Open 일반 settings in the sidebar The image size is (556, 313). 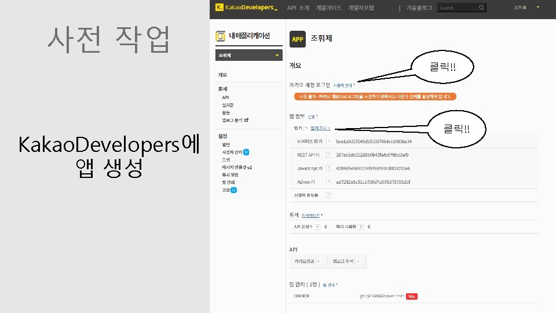(226, 144)
